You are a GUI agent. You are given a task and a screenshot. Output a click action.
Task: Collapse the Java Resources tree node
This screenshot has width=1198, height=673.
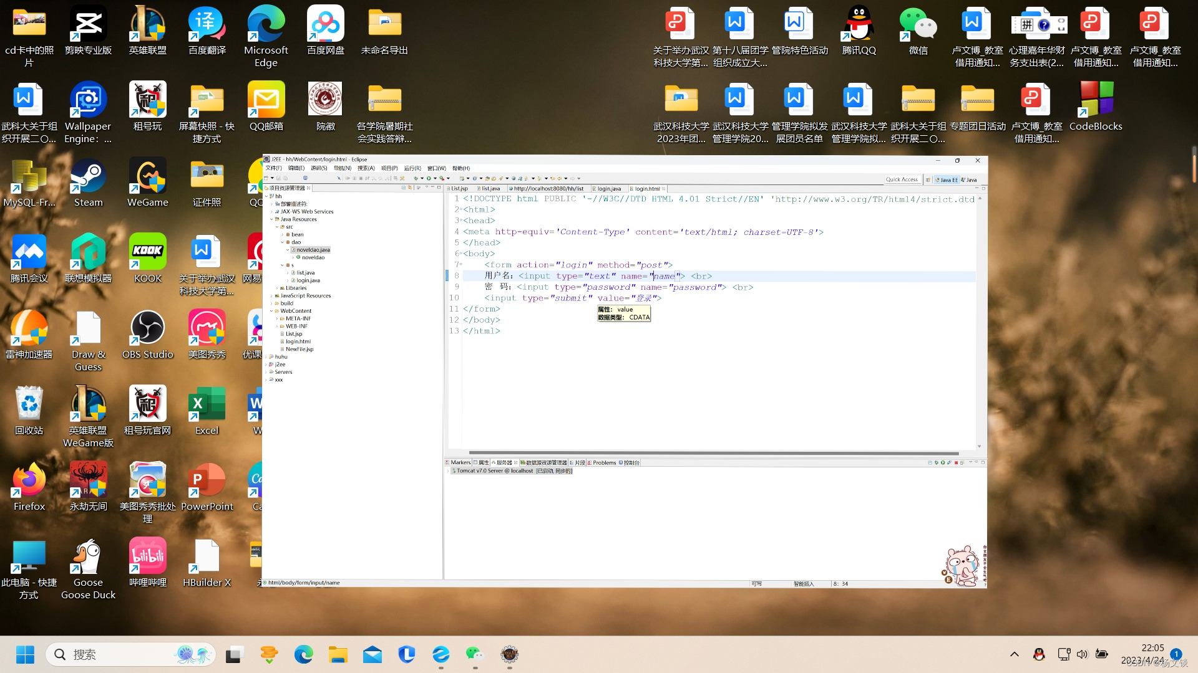click(x=271, y=219)
